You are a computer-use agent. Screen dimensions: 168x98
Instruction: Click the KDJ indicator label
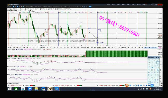10,67
